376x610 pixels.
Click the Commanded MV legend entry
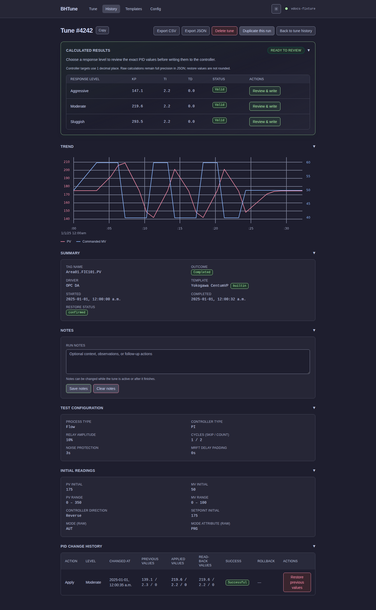pos(91,242)
